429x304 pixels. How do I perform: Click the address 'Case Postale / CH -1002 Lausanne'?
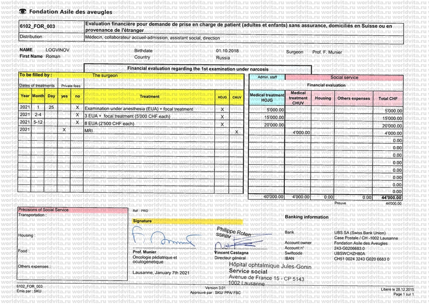pos(366,238)
